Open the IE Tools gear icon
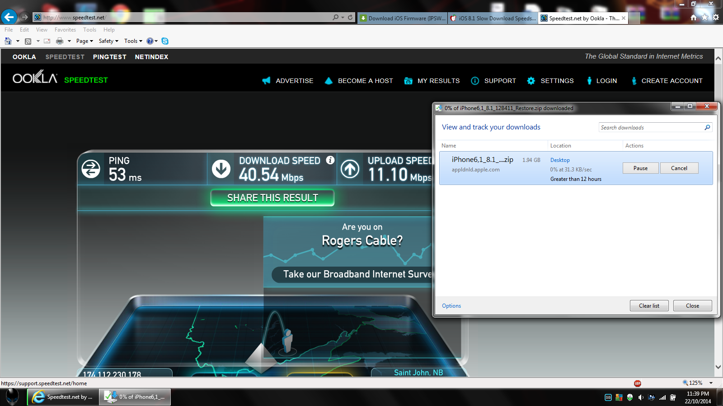This screenshot has width=723, height=406. pos(716,17)
